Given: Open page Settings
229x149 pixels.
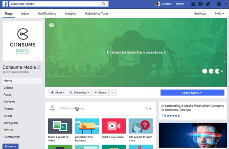Looking at the screenshot, I should click(200, 14).
